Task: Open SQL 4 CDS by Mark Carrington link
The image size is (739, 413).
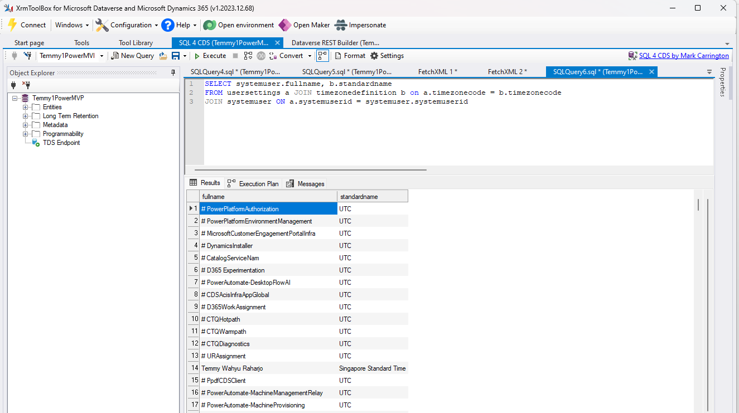Action: (x=684, y=56)
